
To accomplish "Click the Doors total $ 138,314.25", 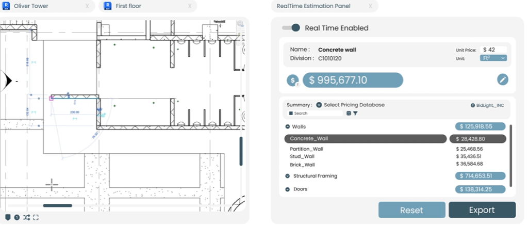I will [x=480, y=189].
